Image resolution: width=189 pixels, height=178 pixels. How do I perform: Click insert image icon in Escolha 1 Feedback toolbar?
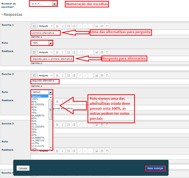pos(97,52)
